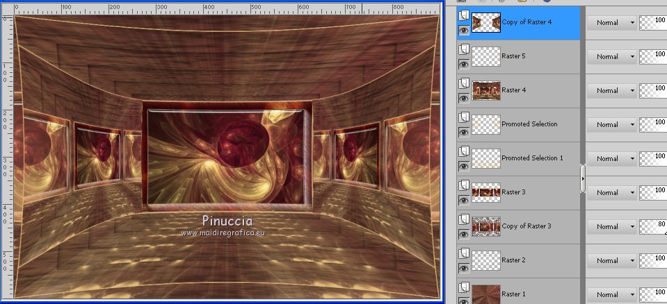Click the opacity slider for Raster 3

(653, 192)
